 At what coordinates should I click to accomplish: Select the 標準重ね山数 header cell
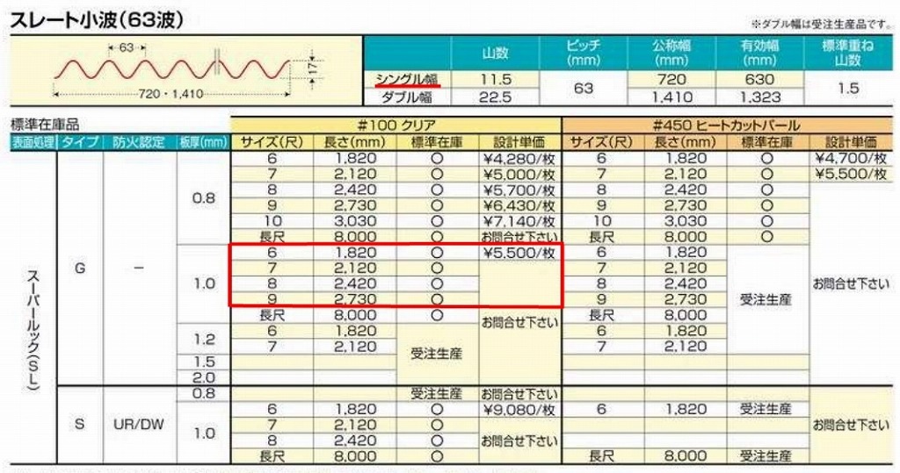pyautogui.click(x=846, y=54)
